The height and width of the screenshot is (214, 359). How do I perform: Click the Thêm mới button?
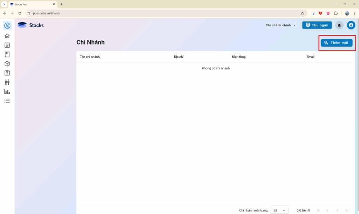(337, 42)
